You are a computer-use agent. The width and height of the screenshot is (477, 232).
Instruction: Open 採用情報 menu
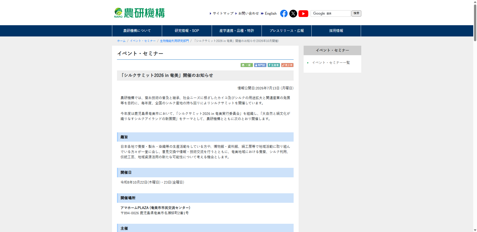click(x=336, y=31)
